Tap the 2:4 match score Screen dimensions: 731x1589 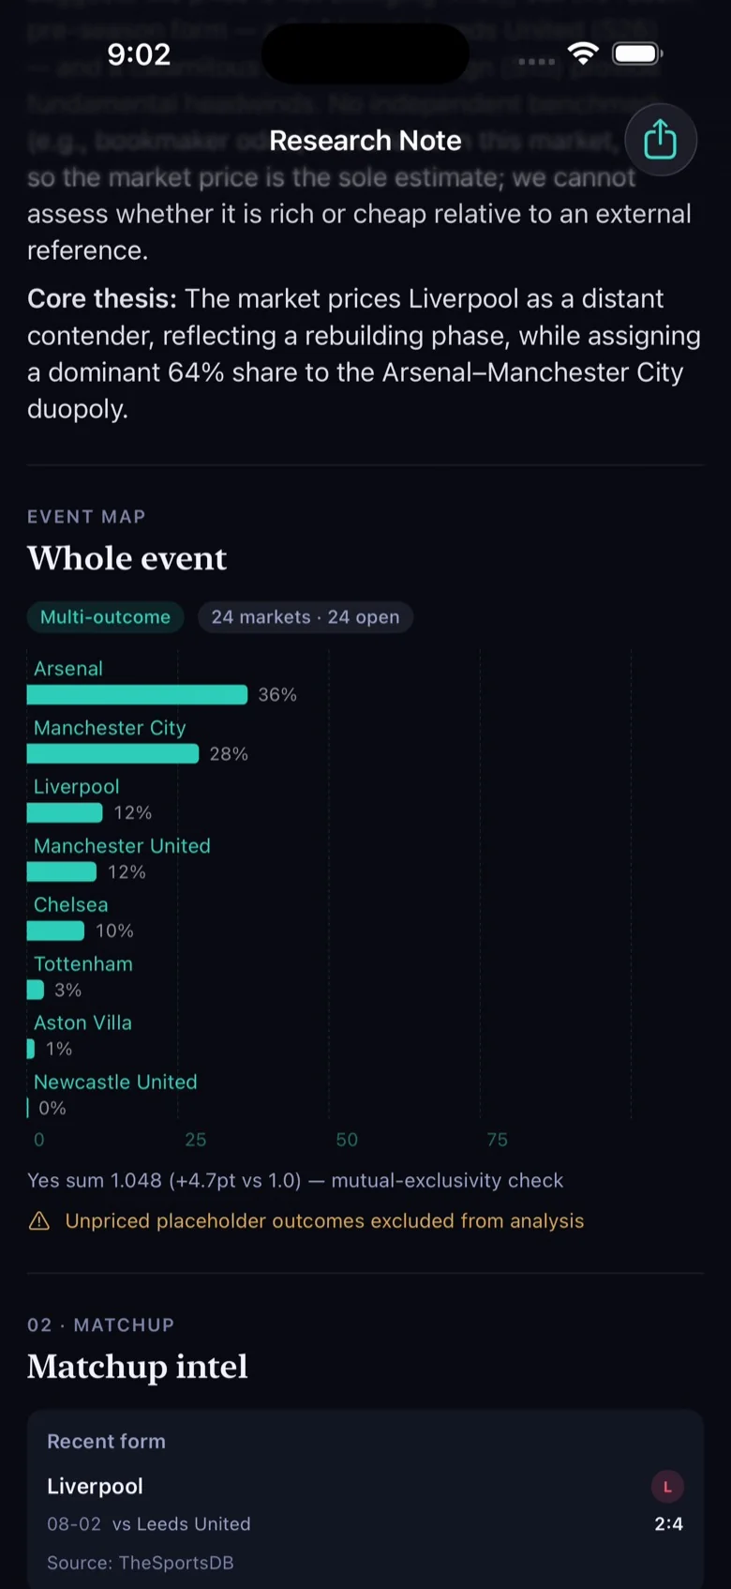point(668,1524)
